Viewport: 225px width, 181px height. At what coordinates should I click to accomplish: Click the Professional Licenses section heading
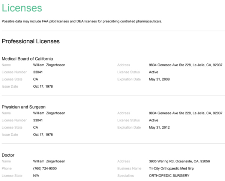click(x=31, y=41)
